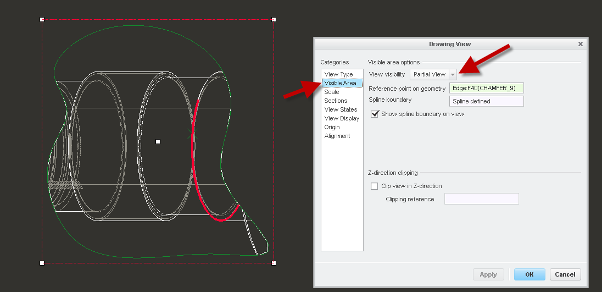The width and height of the screenshot is (602, 292).
Task: Select Visible Area category
Action: [x=342, y=83]
